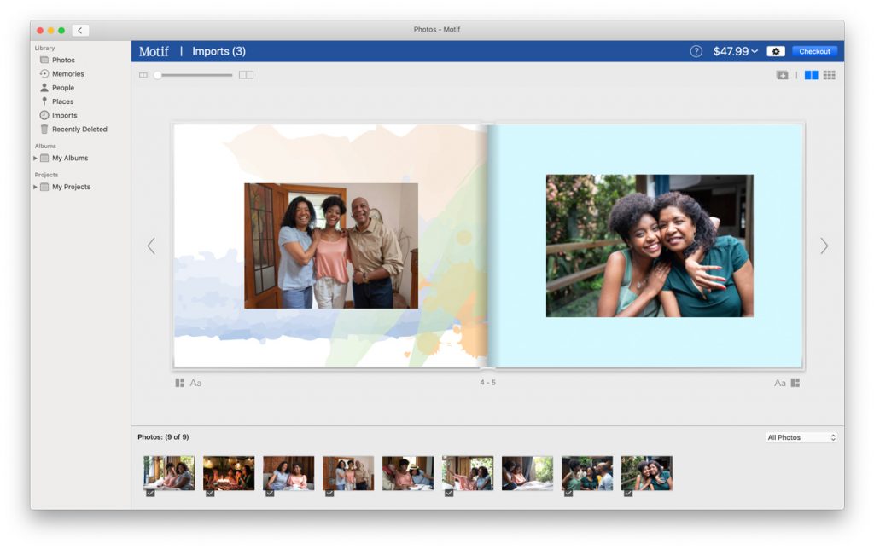Image resolution: width=874 pixels, height=549 pixels.
Task: Select the woman-with-hat thumbnail
Action: (x=407, y=473)
